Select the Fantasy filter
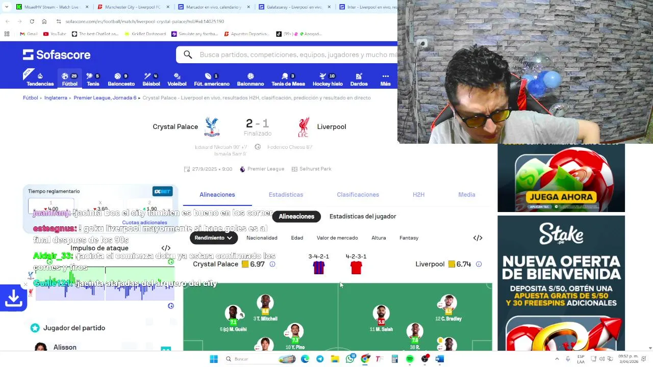 coord(409,238)
